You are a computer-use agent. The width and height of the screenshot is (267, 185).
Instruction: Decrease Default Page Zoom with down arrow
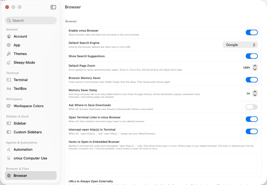tap(255, 69)
